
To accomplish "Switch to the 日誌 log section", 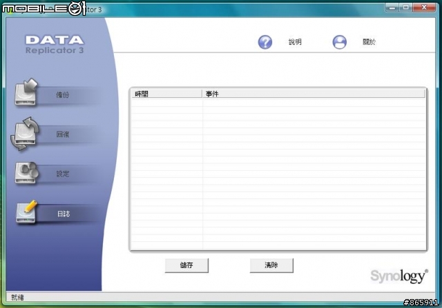I will tap(64, 214).
